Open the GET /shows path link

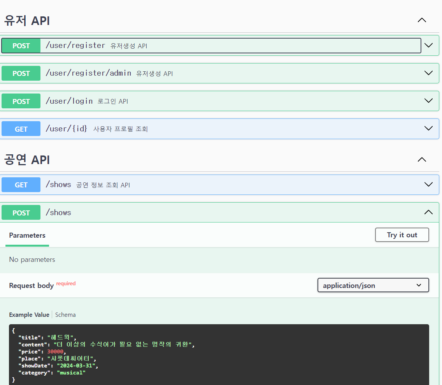[x=59, y=185]
